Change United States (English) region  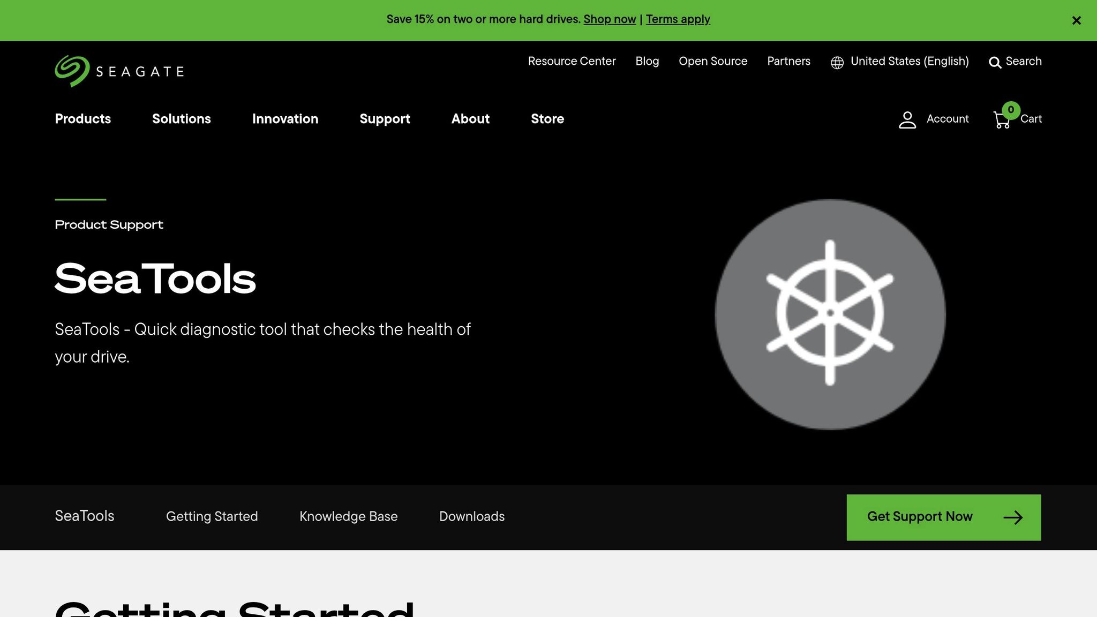pos(909,61)
